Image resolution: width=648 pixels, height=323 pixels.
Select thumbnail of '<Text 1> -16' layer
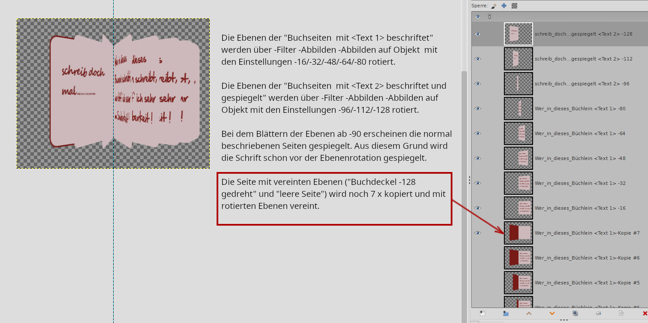(x=518, y=208)
